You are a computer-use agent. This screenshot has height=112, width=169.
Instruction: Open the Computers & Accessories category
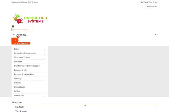click(25, 53)
